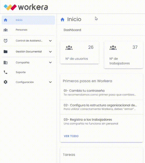Screen dimensions: 145x163
Task: Click the Workera logo
Action: (x=26, y=7)
